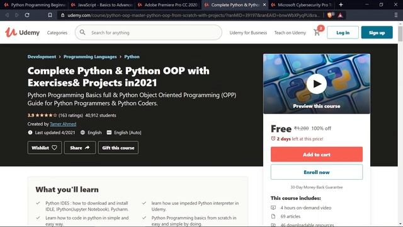Click the articles document icon
Viewport: 403px width, 227px height.
[273, 216]
